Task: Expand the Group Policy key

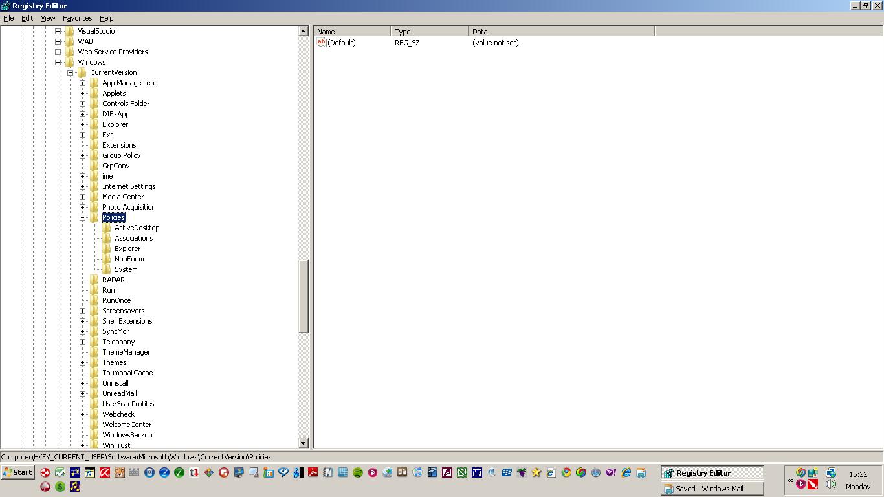Action: (x=83, y=155)
